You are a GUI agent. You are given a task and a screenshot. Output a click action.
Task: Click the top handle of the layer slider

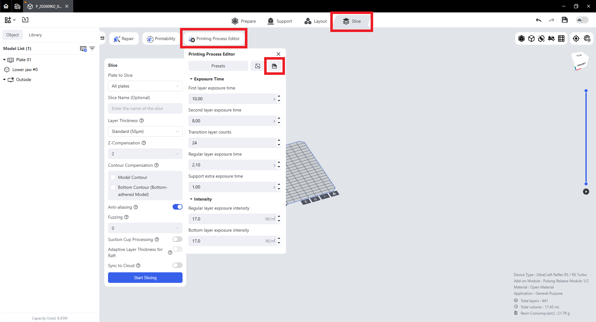click(x=586, y=91)
